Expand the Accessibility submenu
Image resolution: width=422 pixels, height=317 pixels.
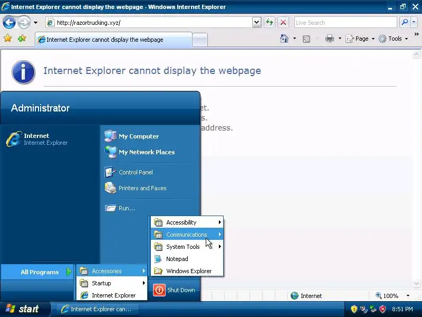pyautogui.click(x=187, y=222)
